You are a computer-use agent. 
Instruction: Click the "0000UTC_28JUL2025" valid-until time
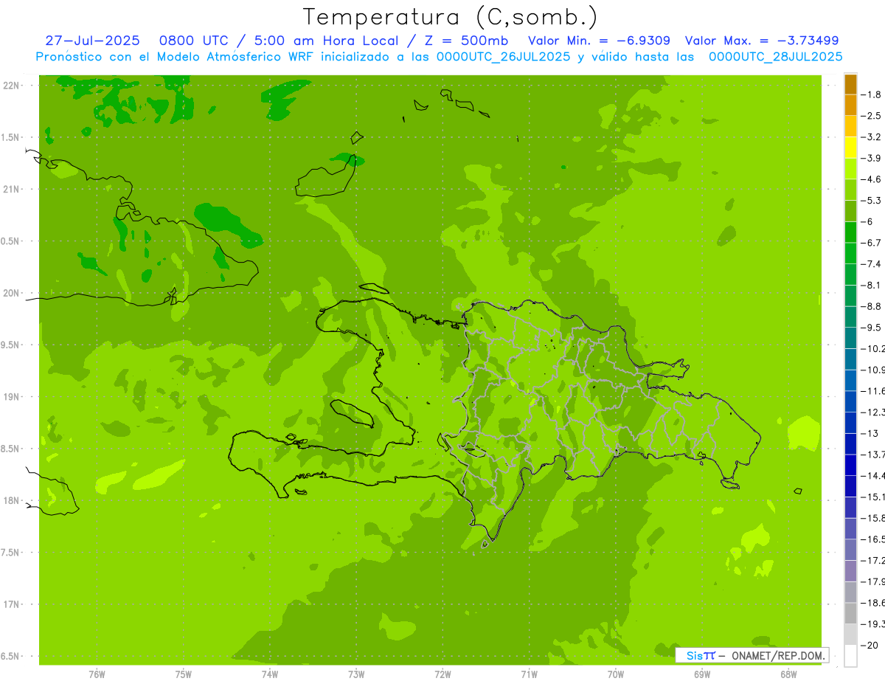pyautogui.click(x=775, y=56)
